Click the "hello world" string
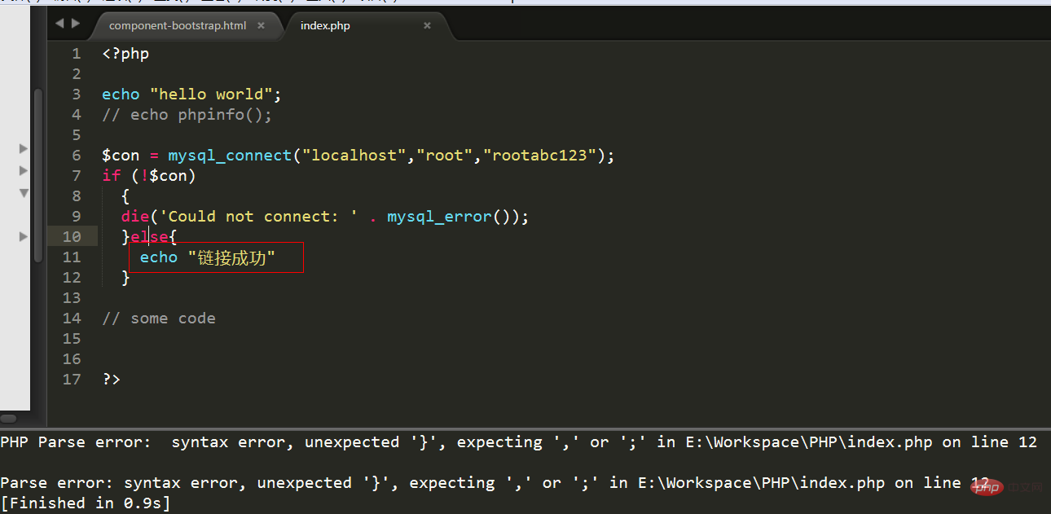 (210, 94)
